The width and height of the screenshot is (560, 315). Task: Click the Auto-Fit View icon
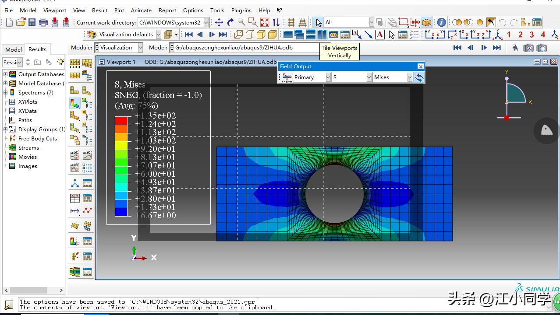265,22
